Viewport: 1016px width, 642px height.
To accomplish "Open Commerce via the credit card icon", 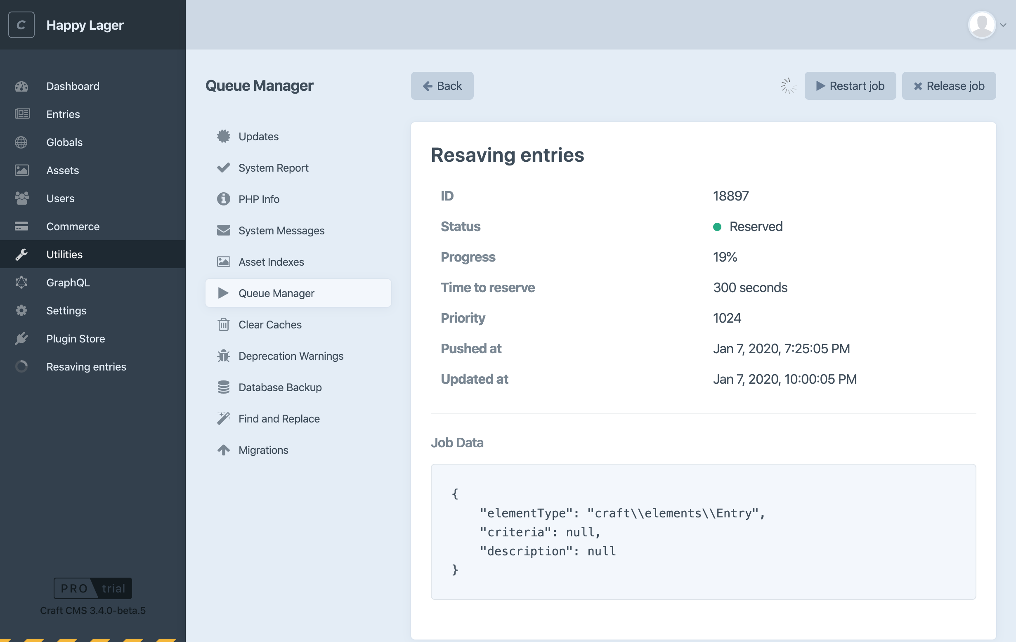I will (x=21, y=227).
